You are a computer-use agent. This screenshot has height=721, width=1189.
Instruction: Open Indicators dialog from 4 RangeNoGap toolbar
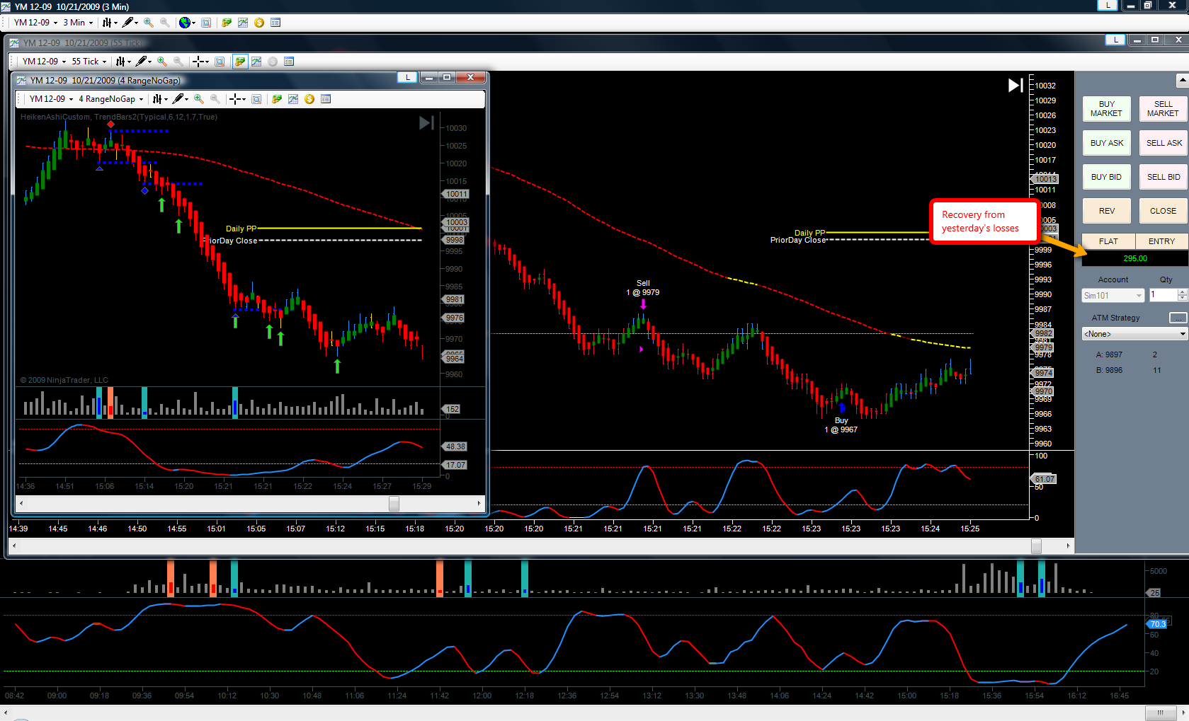click(x=293, y=99)
